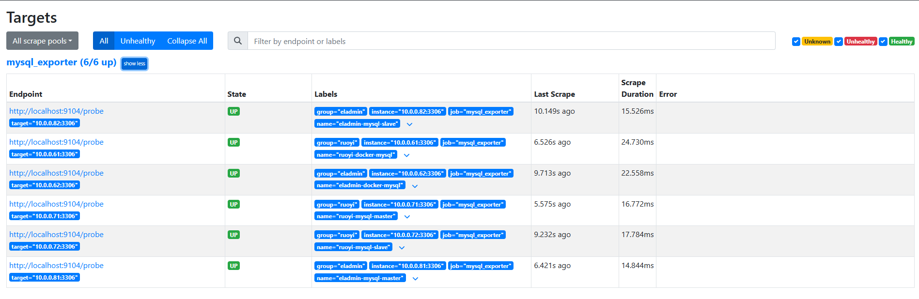The height and width of the screenshot is (299, 919).
Task: Click instance="10.0.0.72:3306" label badge
Action: 400,235
